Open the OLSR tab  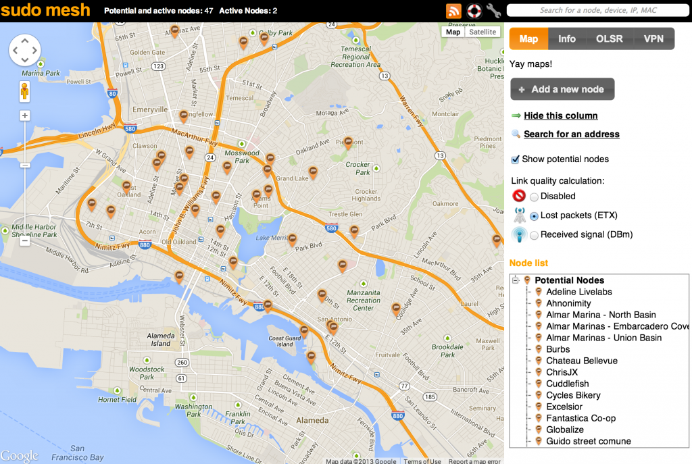610,38
